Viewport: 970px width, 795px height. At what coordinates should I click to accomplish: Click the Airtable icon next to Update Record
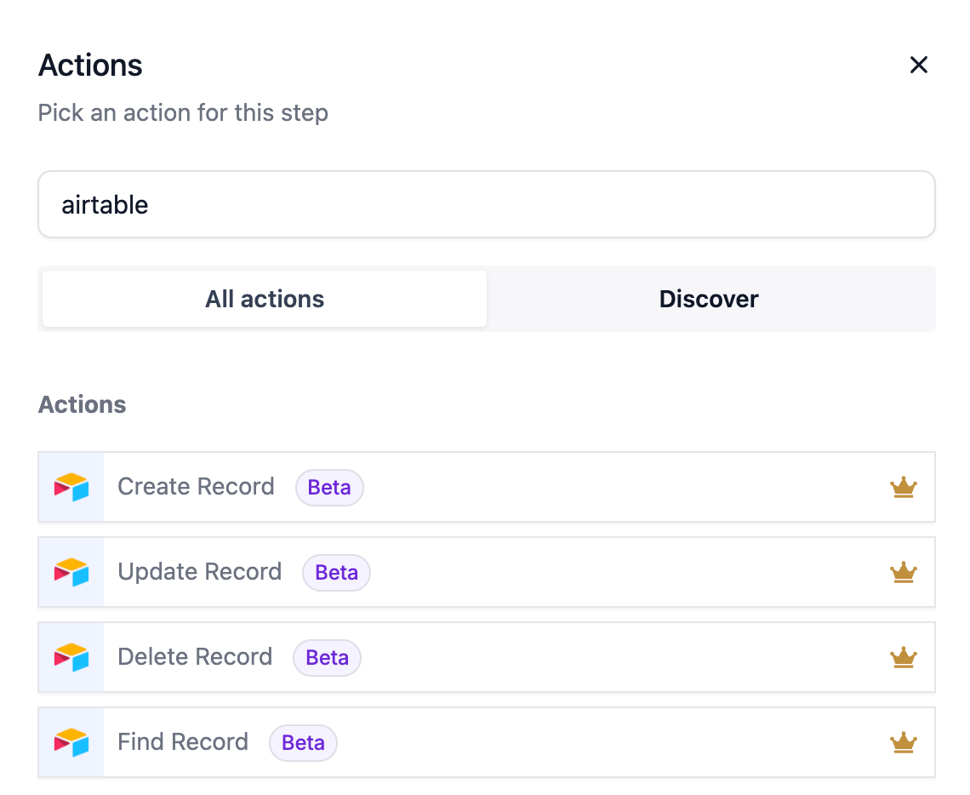pyautogui.click(x=71, y=572)
